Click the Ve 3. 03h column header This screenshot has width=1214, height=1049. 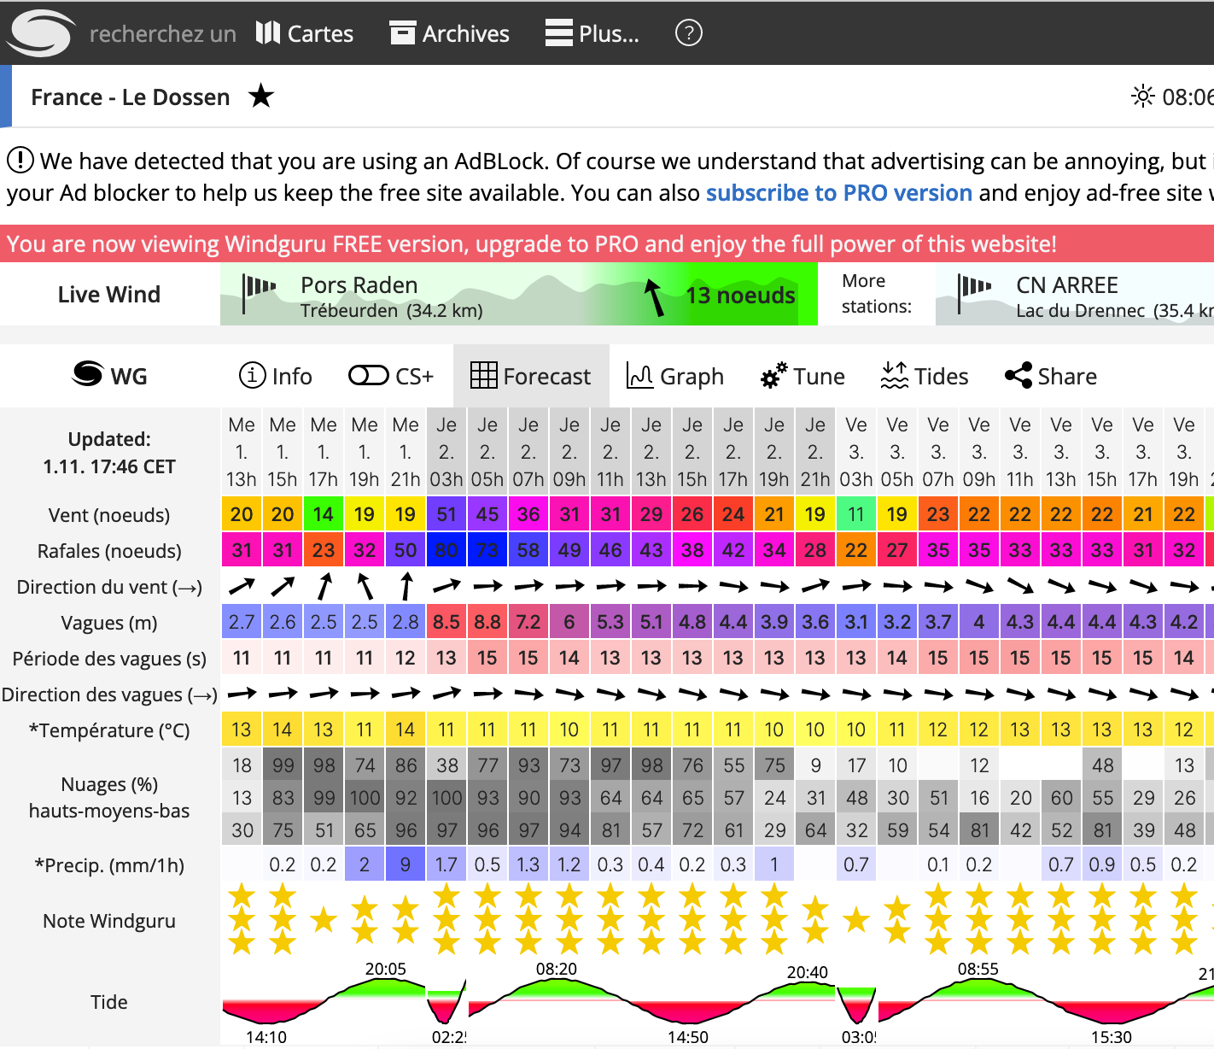(856, 452)
